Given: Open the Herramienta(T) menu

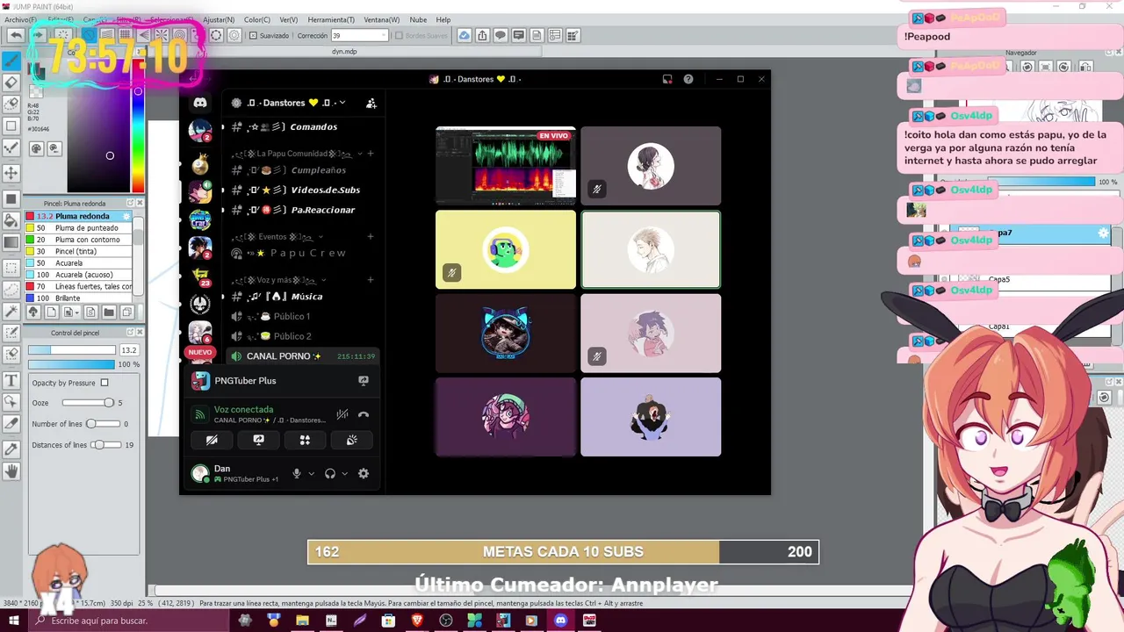Looking at the screenshot, I should [332, 19].
